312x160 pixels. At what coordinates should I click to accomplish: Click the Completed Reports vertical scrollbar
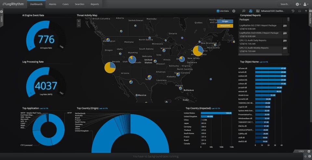[x=288, y=19]
